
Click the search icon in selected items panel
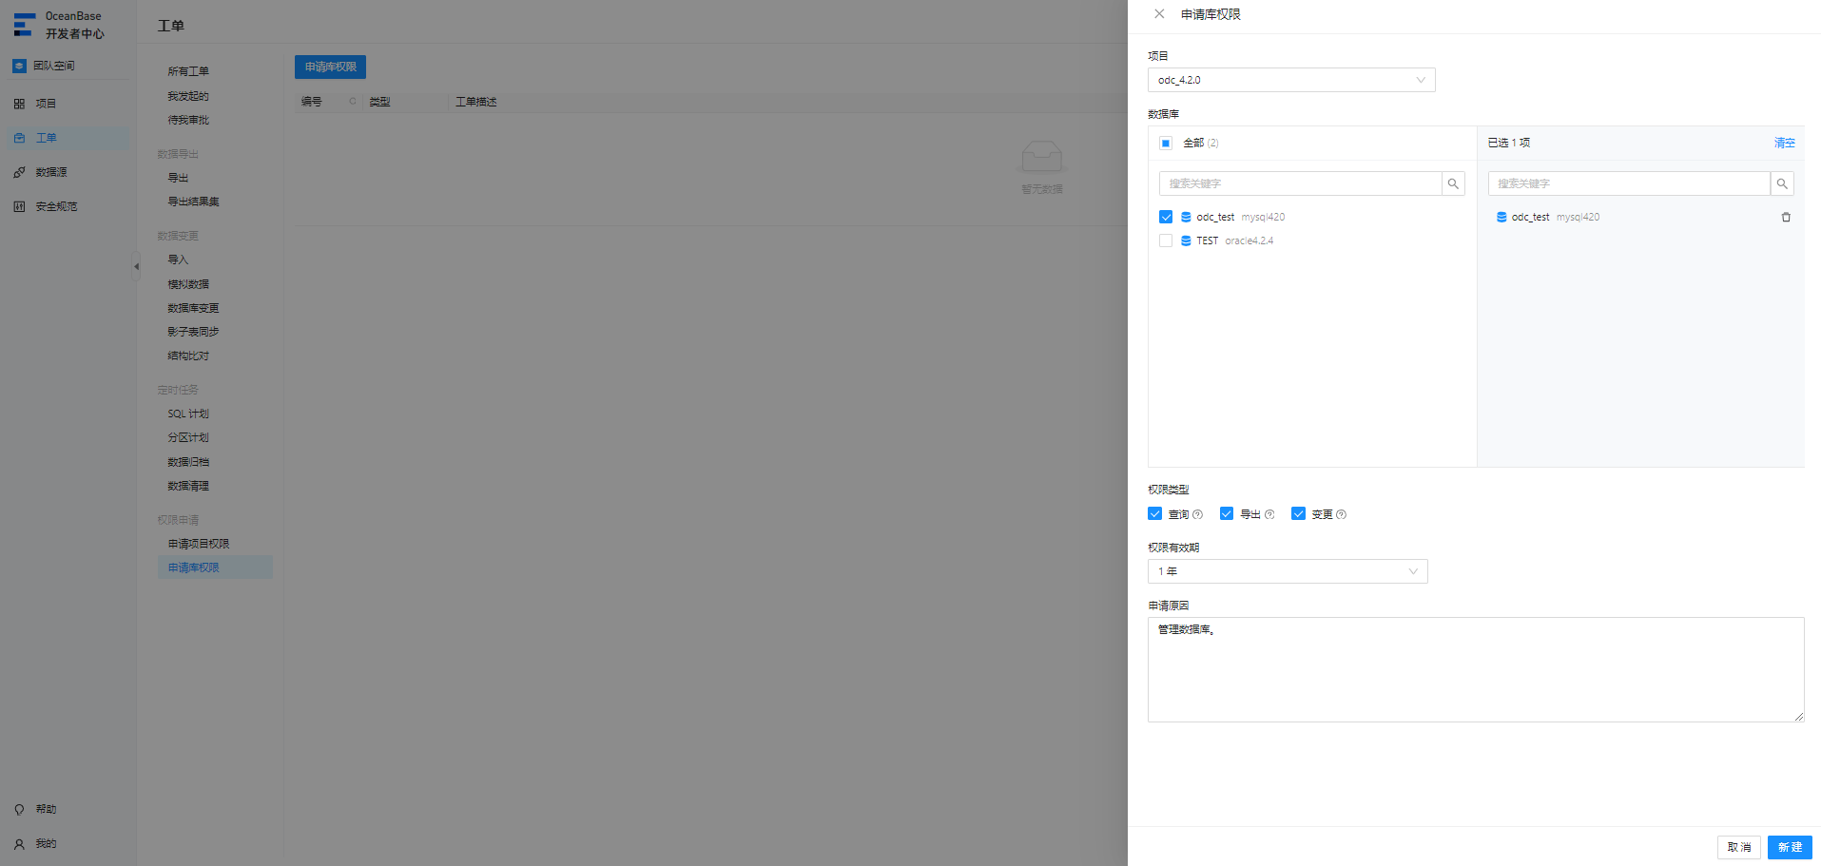point(1782,183)
